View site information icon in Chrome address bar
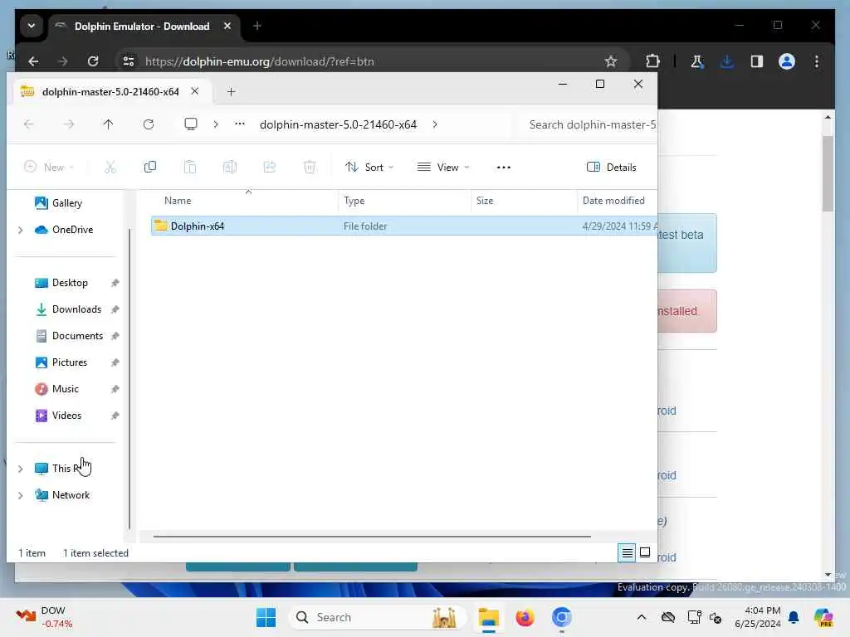Viewport: 850px width, 637px height. (129, 61)
